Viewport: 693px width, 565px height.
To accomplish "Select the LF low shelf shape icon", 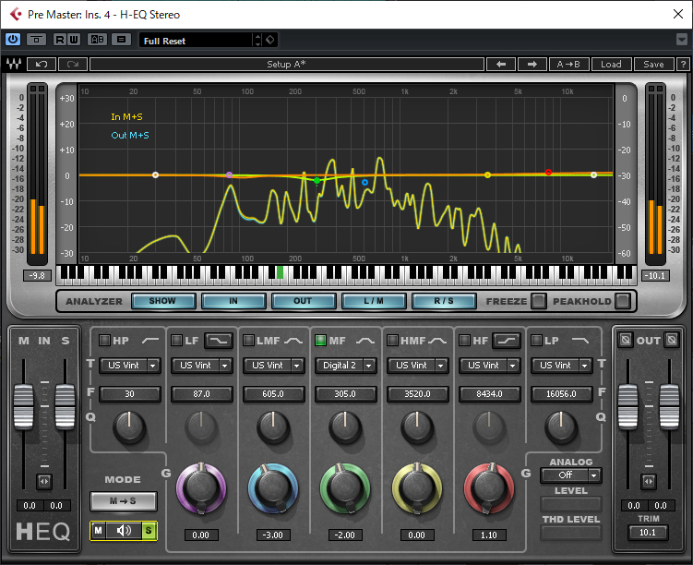I will click(x=219, y=341).
